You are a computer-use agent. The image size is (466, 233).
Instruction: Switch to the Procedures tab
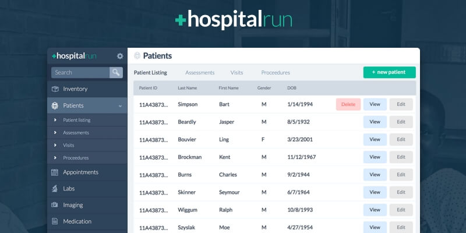[276, 73]
